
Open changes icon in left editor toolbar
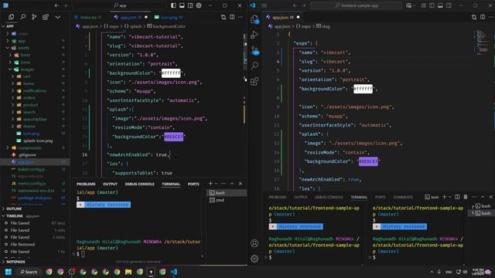coord(224,17)
